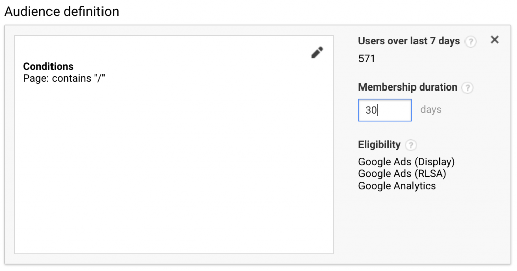
Task: Click the "Page:" field name in condition
Action: pos(36,78)
